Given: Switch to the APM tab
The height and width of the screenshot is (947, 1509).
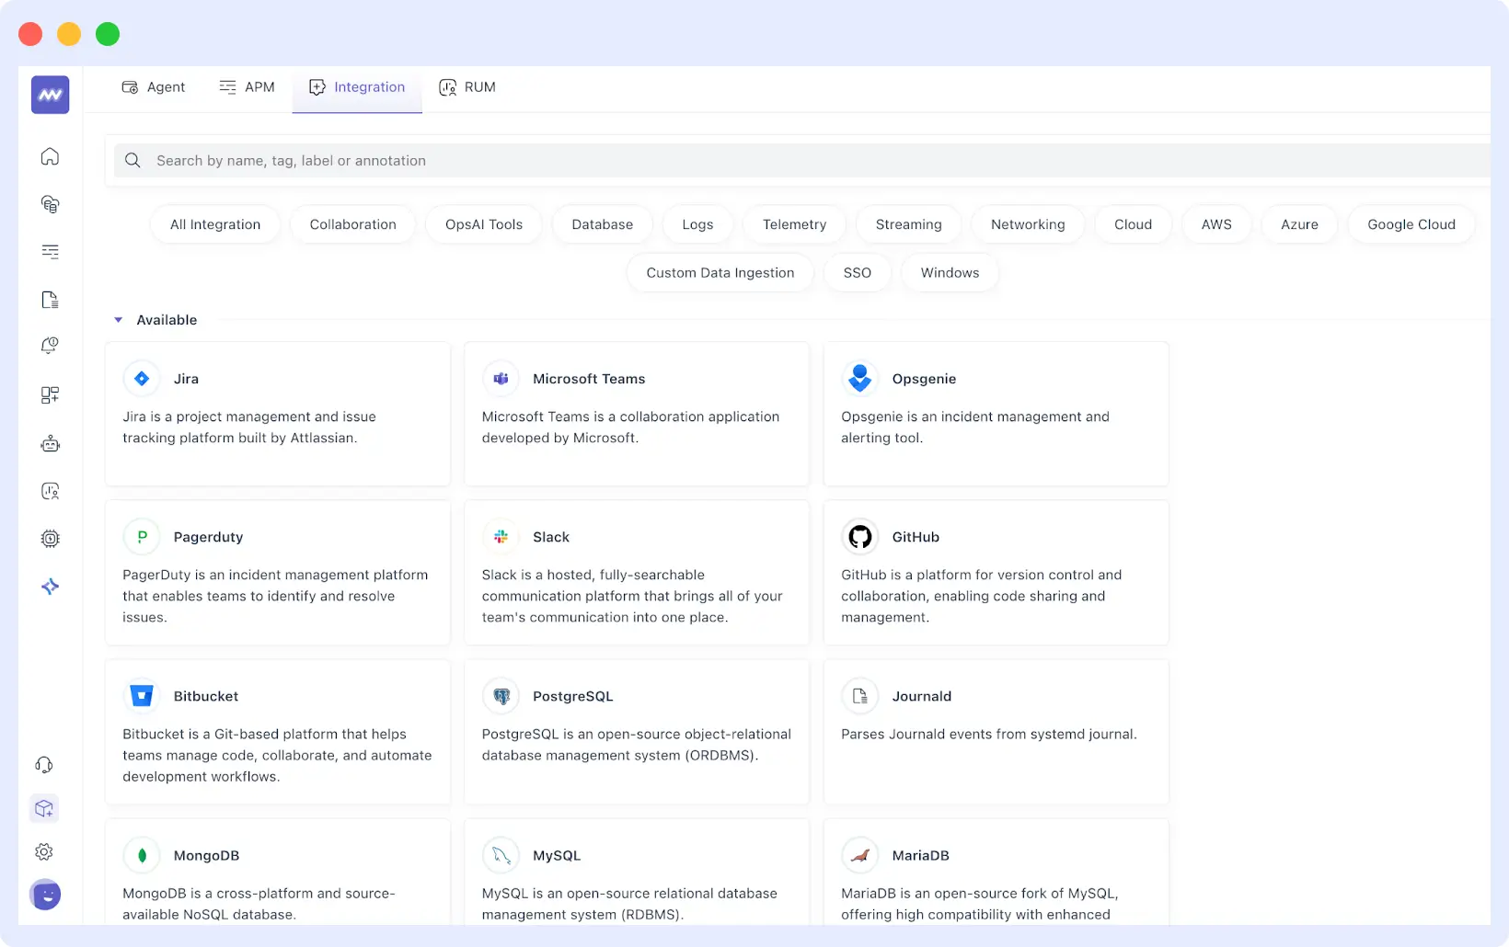Looking at the screenshot, I should (248, 87).
